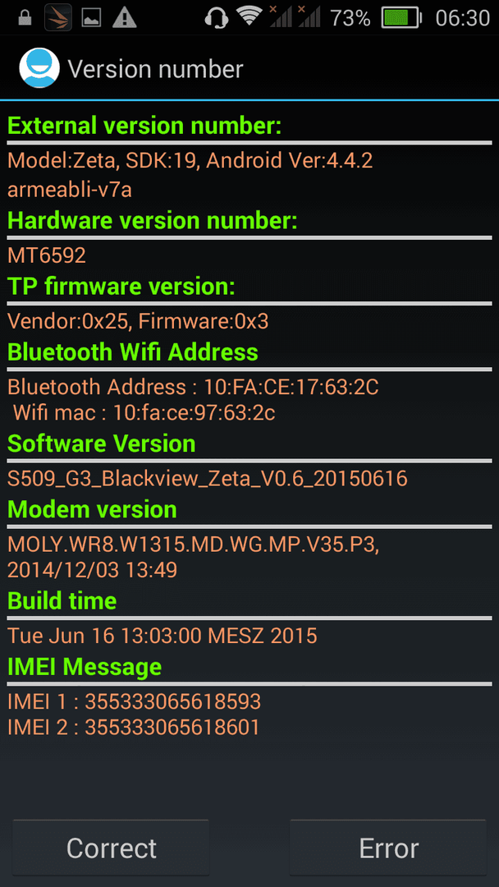Tap the Correct button
499x887 pixels.
coord(111,847)
